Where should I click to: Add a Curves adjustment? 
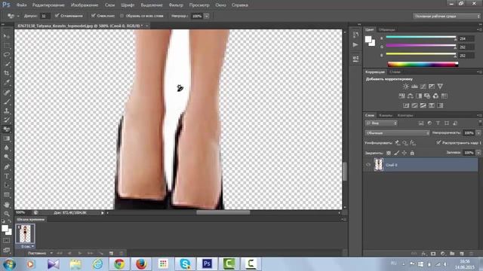[x=423, y=87]
